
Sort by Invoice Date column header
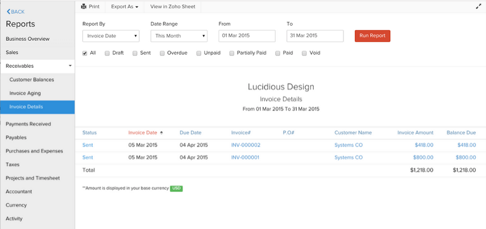[143, 133]
